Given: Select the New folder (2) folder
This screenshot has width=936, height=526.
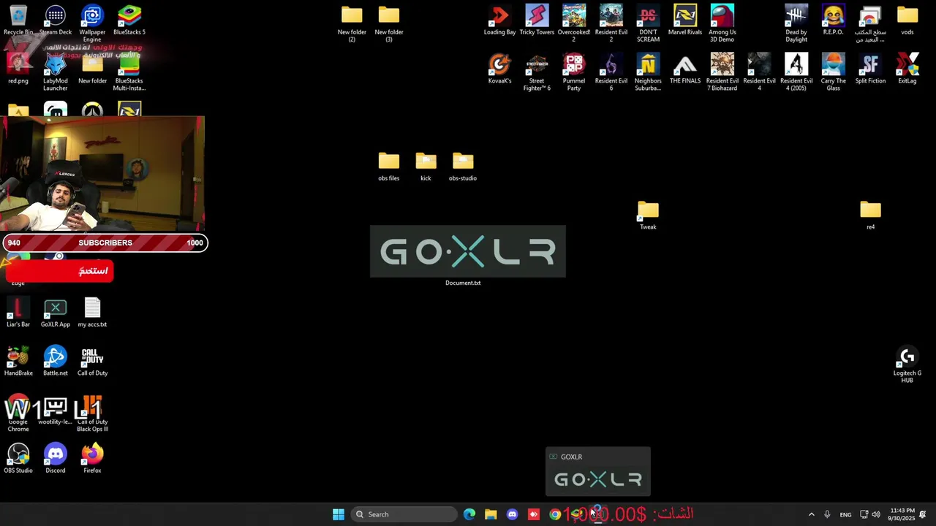Looking at the screenshot, I should (352, 23).
